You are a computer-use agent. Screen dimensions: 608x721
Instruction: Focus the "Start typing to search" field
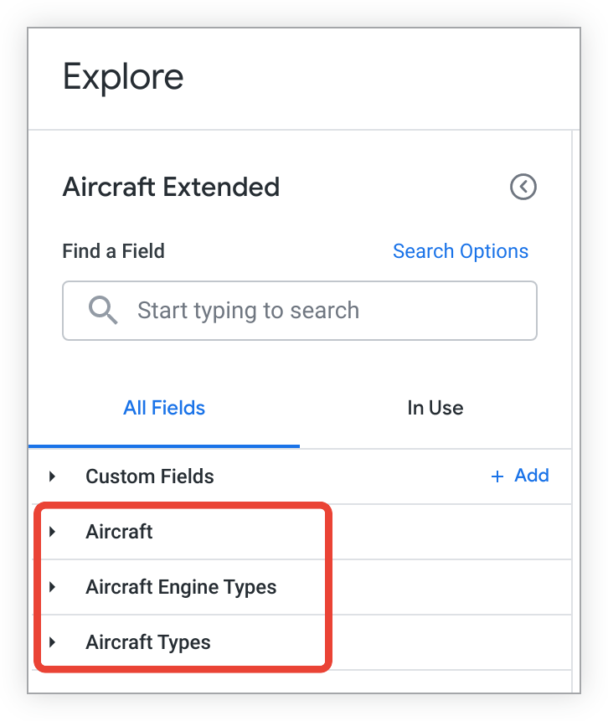tap(318, 311)
